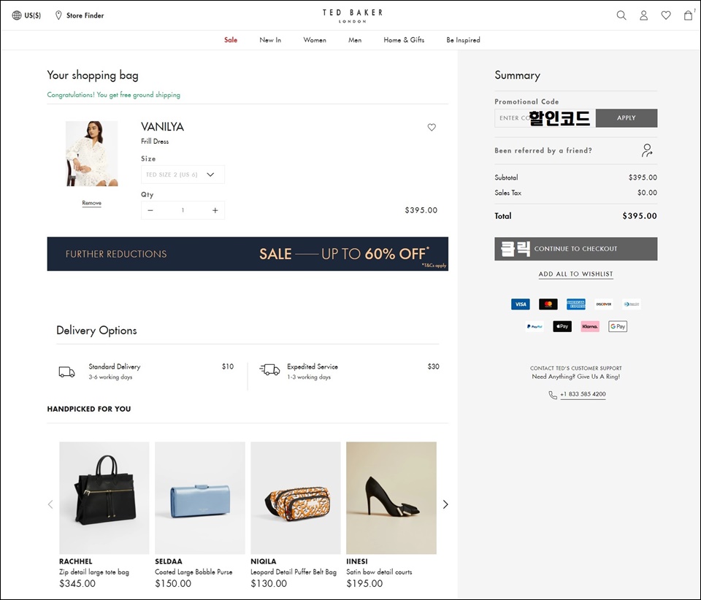Open the shopping bag icon
701x600 pixels.
(689, 15)
